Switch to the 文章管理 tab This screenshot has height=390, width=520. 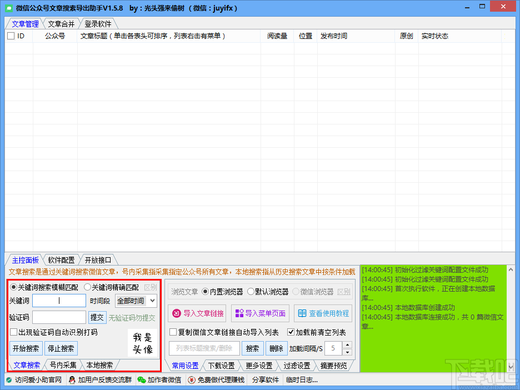(25, 24)
